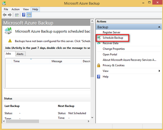163x130 pixels.
Task: Click Register Server action
Action: [111, 32]
